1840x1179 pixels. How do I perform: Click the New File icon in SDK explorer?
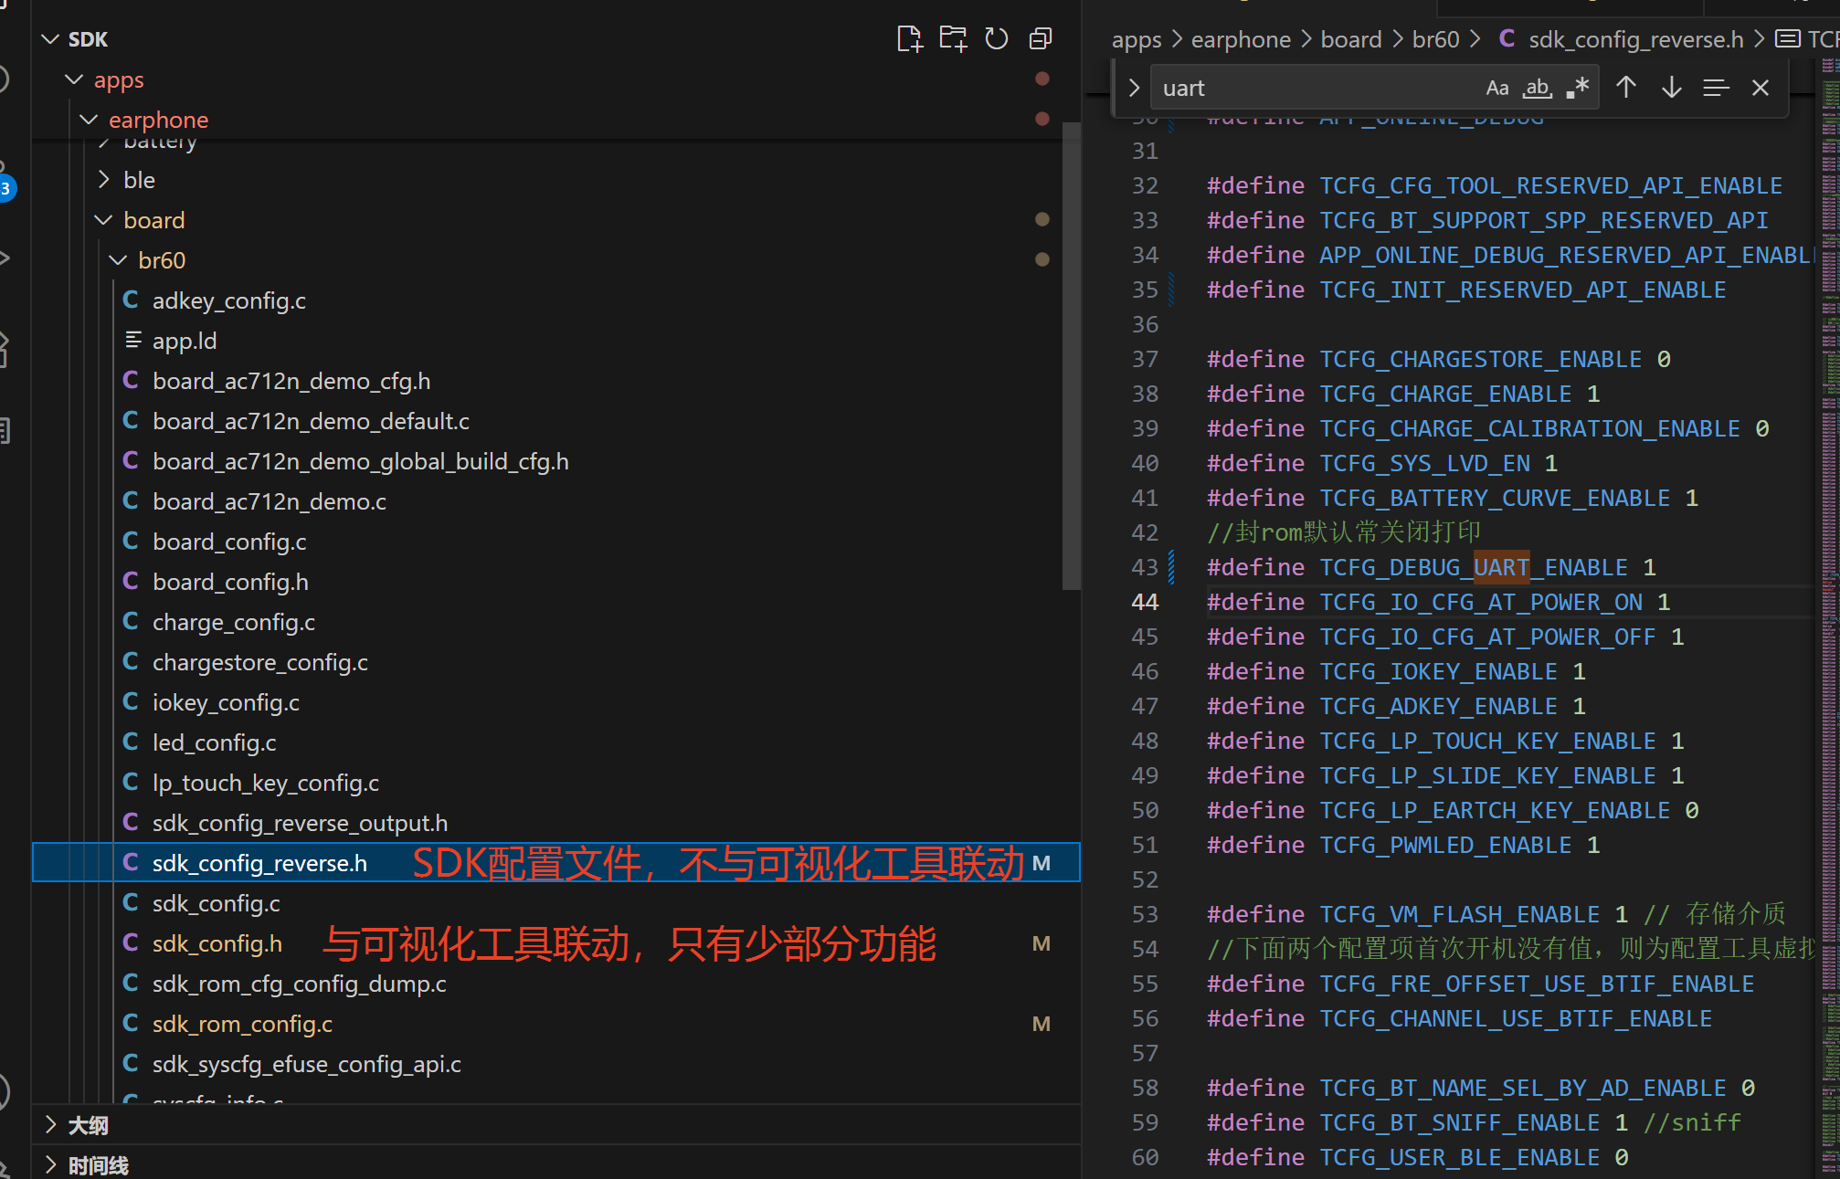pyautogui.click(x=909, y=38)
